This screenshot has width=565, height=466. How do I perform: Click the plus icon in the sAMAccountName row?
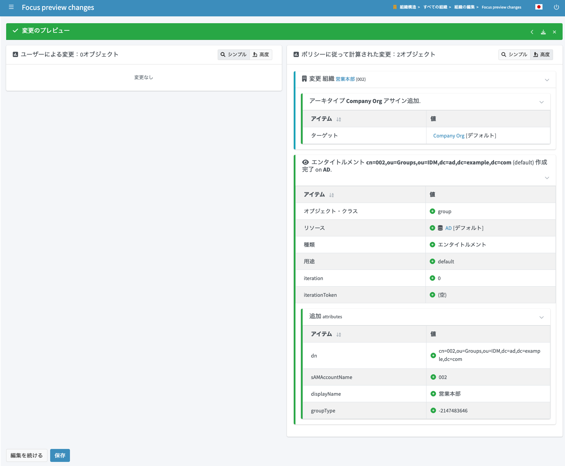point(433,377)
